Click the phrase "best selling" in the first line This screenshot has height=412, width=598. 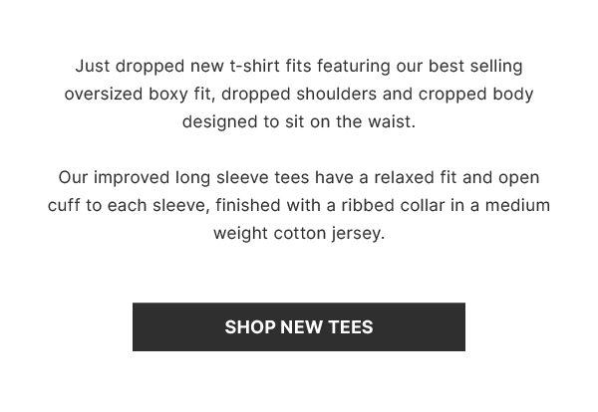point(475,66)
